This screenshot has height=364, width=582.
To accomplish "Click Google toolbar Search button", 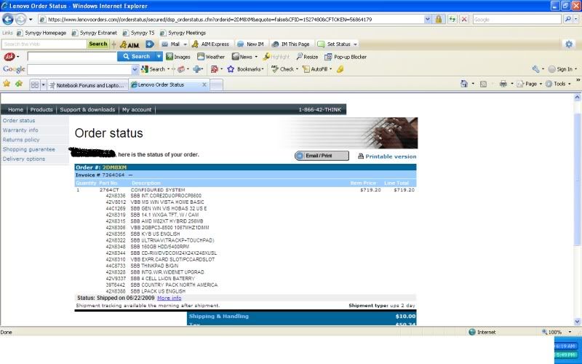I will [x=154, y=69].
